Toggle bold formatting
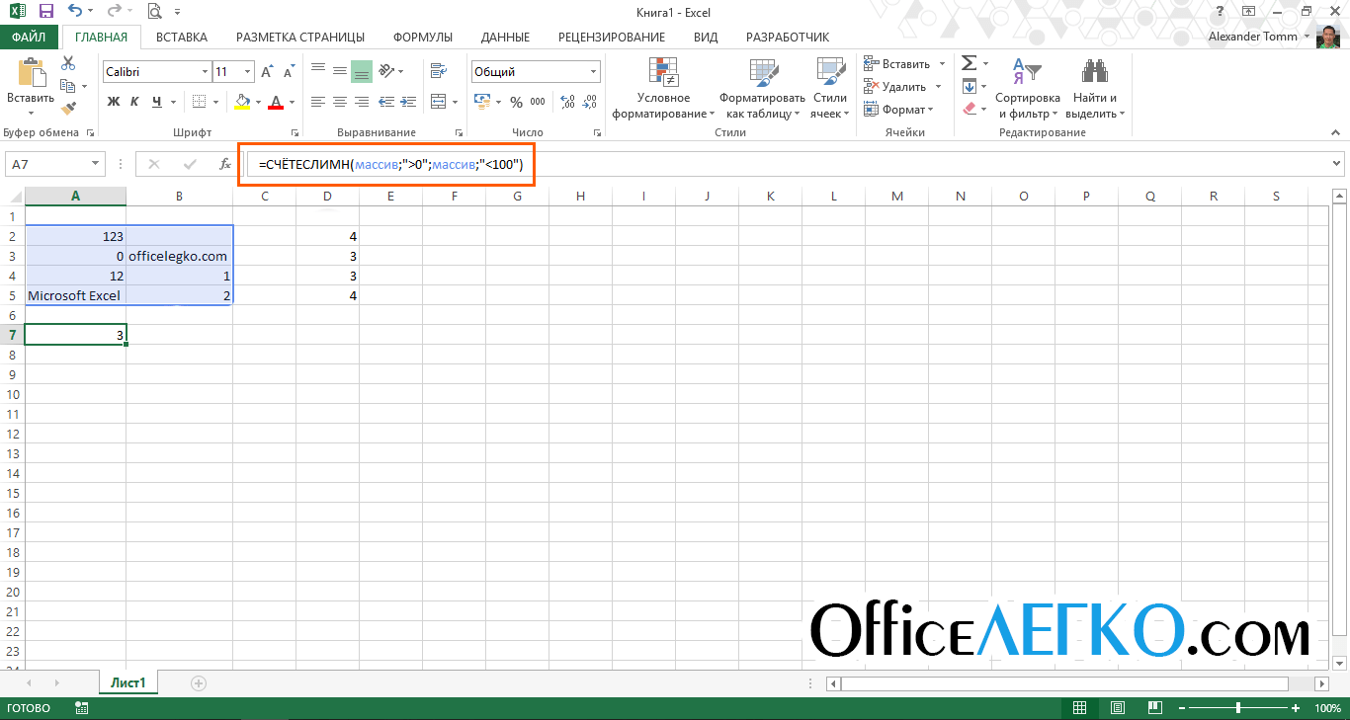Screen dimensions: 1350x720 tap(113, 102)
